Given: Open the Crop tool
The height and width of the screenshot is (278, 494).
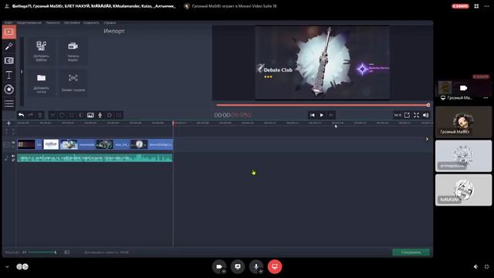Looking at the screenshot, I should coord(72,115).
